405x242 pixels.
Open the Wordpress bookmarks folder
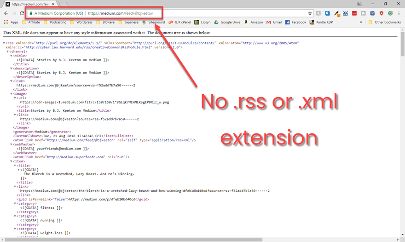coord(81,22)
